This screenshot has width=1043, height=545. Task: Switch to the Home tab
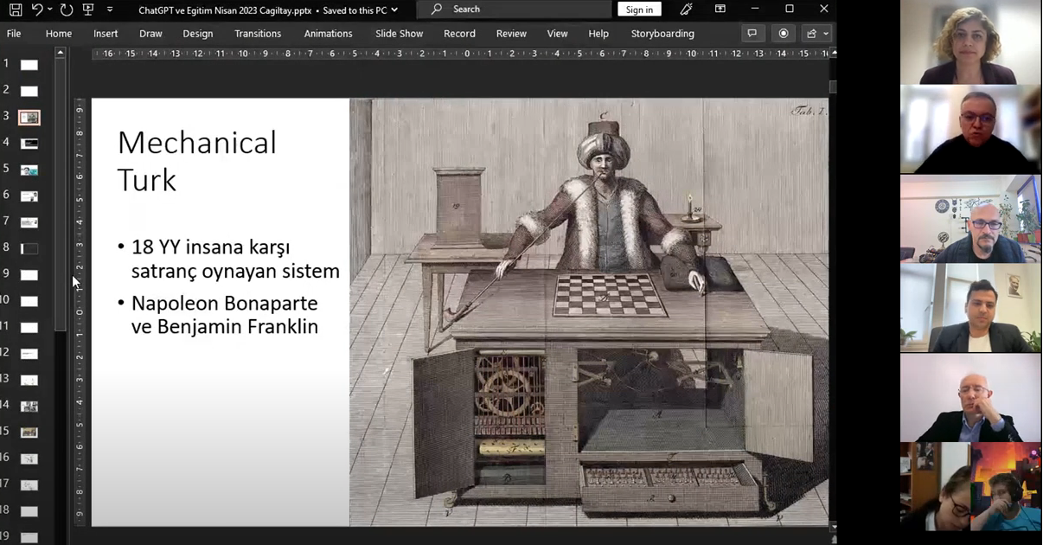(59, 34)
